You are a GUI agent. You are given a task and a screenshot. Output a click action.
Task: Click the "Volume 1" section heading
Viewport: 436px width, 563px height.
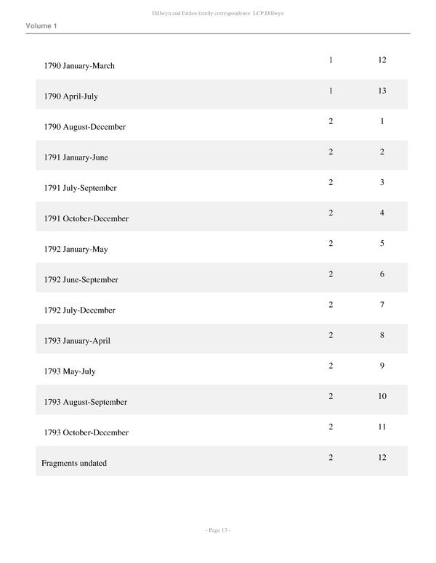[x=41, y=26]
